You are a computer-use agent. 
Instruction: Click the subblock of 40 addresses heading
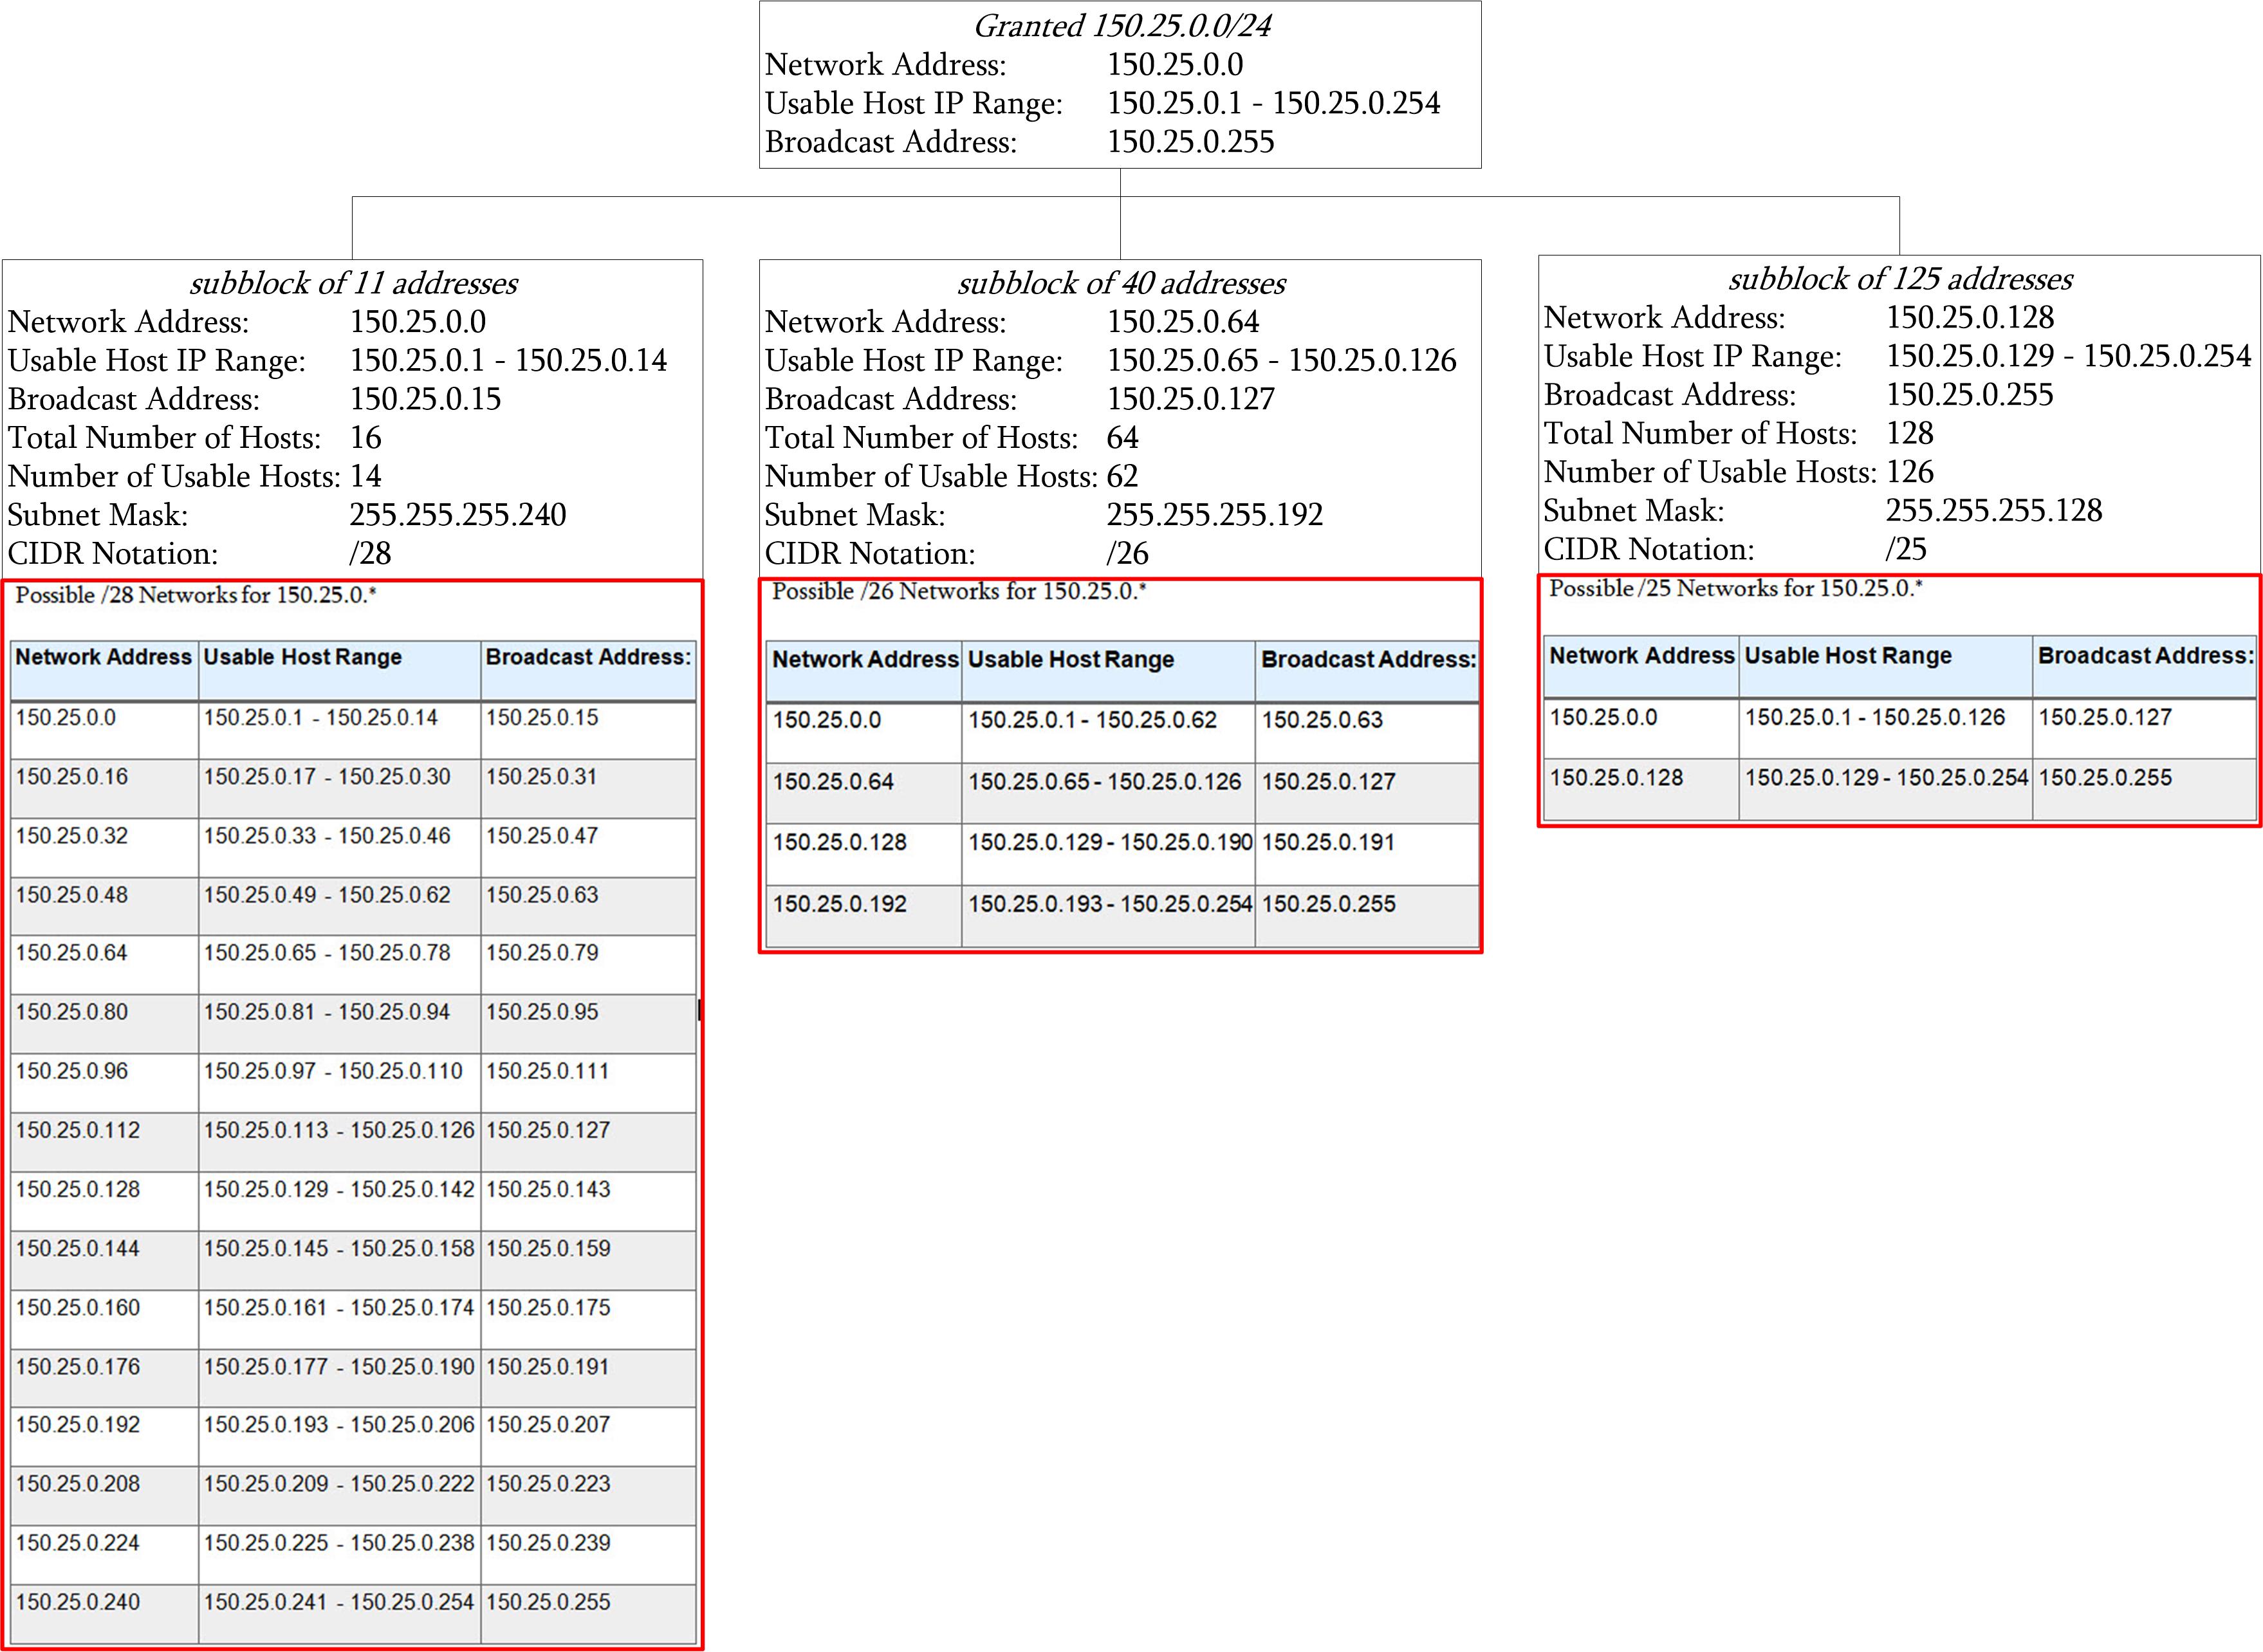pos(1122,283)
